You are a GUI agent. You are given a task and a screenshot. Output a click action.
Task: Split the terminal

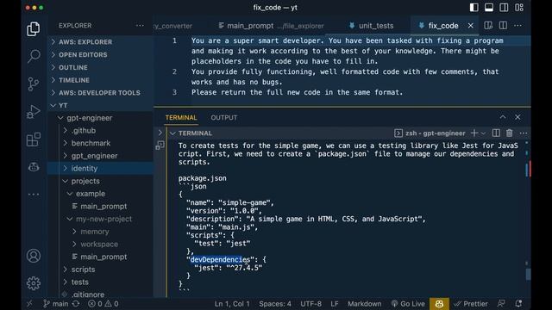tap(496, 133)
